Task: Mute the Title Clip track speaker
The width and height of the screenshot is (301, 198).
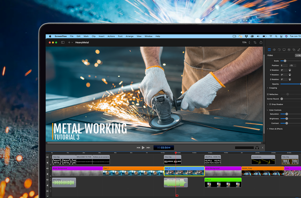Action: click(47, 163)
